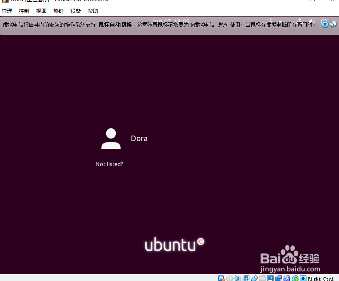Open the 视图 menu

[x=41, y=11]
